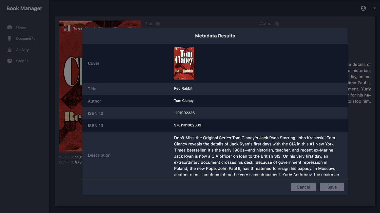The height and width of the screenshot is (213, 380).
Task: Click the edit icon beside Title
Action: pyautogui.click(x=158, y=24)
